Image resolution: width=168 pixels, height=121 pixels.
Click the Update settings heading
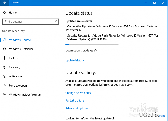tap(81, 73)
